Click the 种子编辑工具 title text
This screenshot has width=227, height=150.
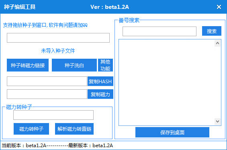20,7
